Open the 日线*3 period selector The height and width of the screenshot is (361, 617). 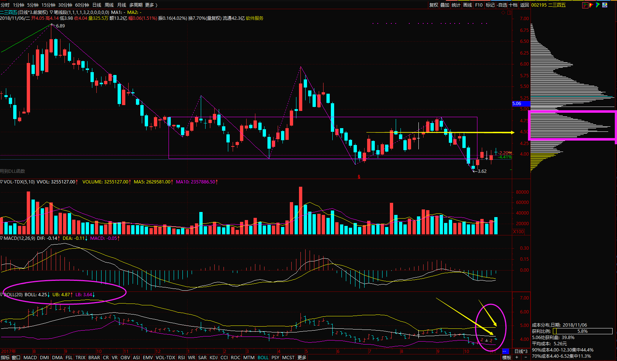[x=521, y=351]
